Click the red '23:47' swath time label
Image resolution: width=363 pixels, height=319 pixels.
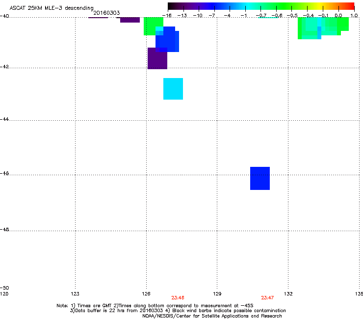pos(267,298)
